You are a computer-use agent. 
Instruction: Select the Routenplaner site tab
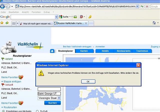click(65, 51)
